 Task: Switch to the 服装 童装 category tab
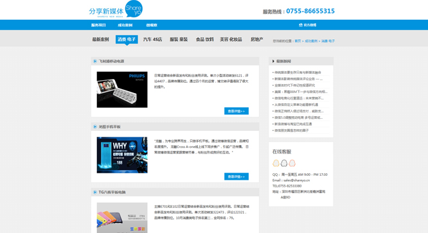pyautogui.click(x=179, y=40)
